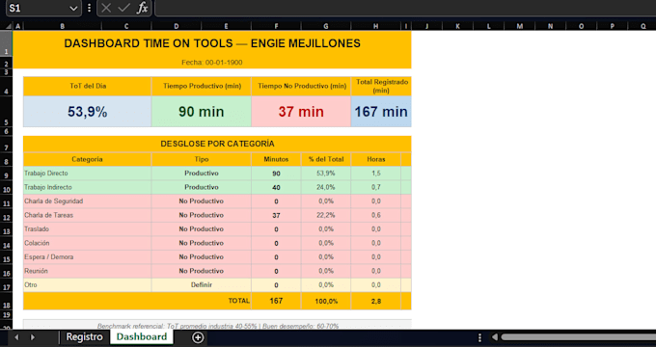Click Total Registrado (min) header cell
The height and width of the screenshot is (347, 656).
[381, 86]
